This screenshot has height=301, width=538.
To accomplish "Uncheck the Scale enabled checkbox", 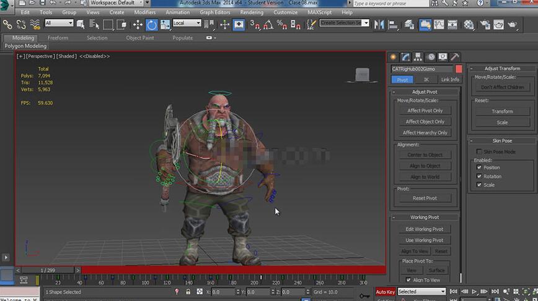I will tap(479, 185).
